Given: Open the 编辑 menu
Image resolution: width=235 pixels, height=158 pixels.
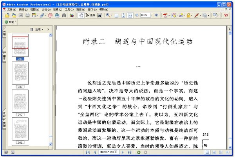Looking at the screenshot, I should click(23, 9).
